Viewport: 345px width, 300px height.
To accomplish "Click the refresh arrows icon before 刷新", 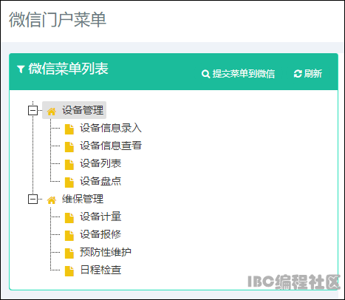I will (298, 74).
